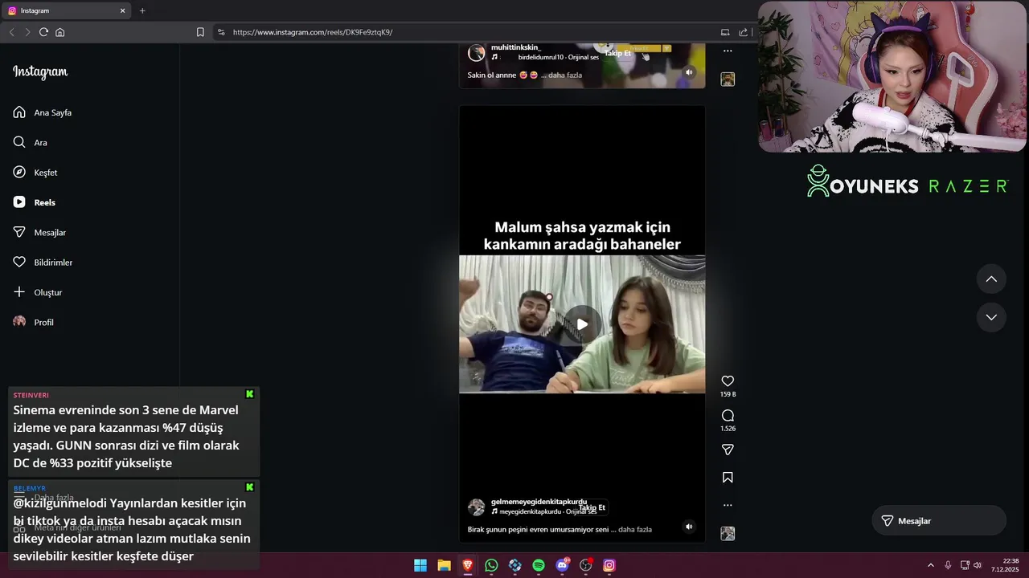Open Mesajlar in the left sidebar
1029x578 pixels.
(x=39, y=232)
